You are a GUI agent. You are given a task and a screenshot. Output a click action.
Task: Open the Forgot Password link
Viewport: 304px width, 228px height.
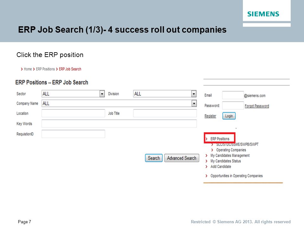tap(257, 106)
